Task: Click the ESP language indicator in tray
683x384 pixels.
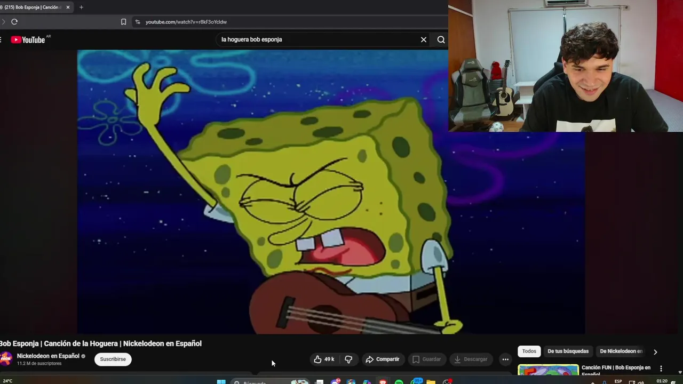Action: click(x=618, y=381)
